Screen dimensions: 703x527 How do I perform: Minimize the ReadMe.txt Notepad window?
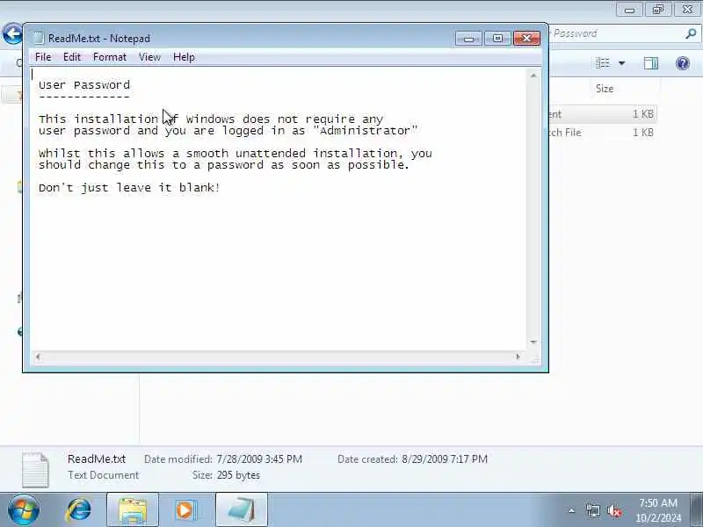tap(468, 39)
